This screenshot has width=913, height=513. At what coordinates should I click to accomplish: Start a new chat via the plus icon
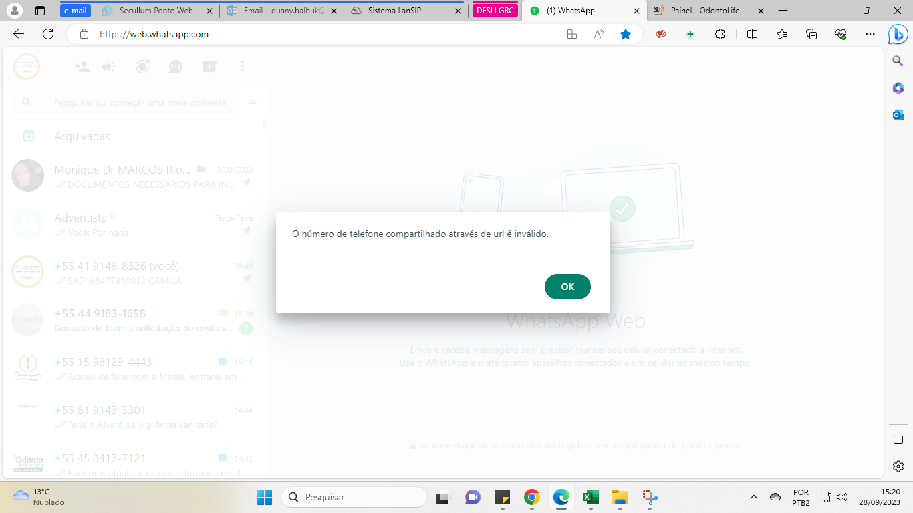click(x=209, y=67)
